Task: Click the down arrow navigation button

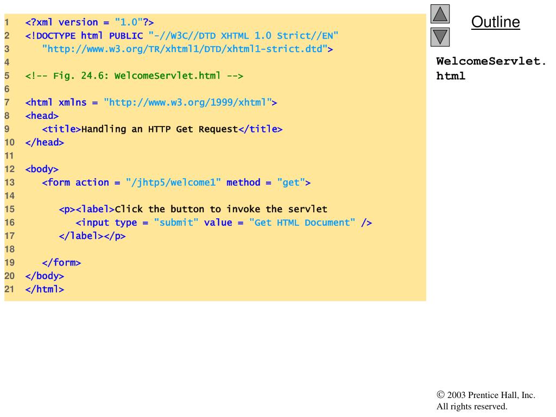Action: 440,37
